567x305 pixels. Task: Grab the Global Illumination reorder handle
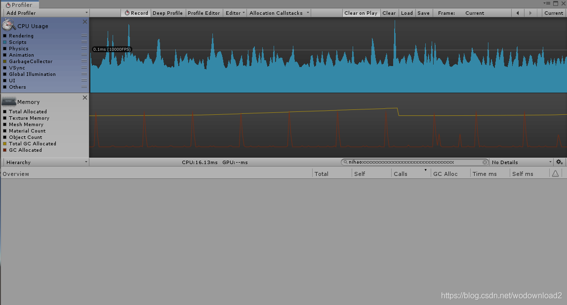[84, 74]
